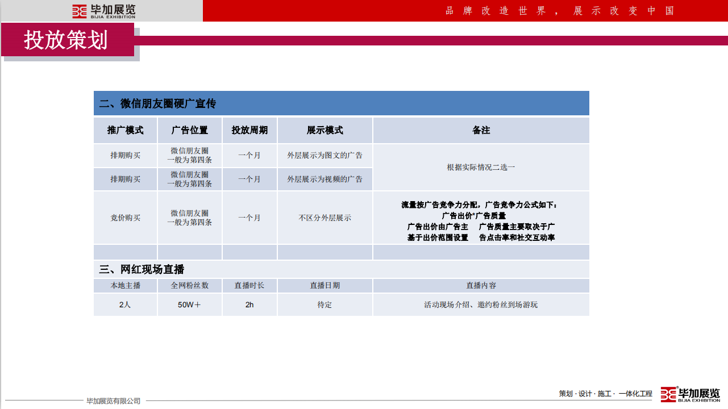Click the 三、网红现场直播 section heading
This screenshot has width=728, height=409.
point(142,269)
